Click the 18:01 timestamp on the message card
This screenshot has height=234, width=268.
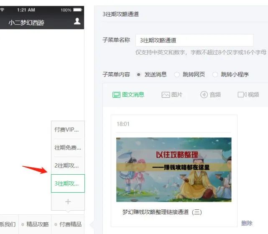(x=123, y=124)
